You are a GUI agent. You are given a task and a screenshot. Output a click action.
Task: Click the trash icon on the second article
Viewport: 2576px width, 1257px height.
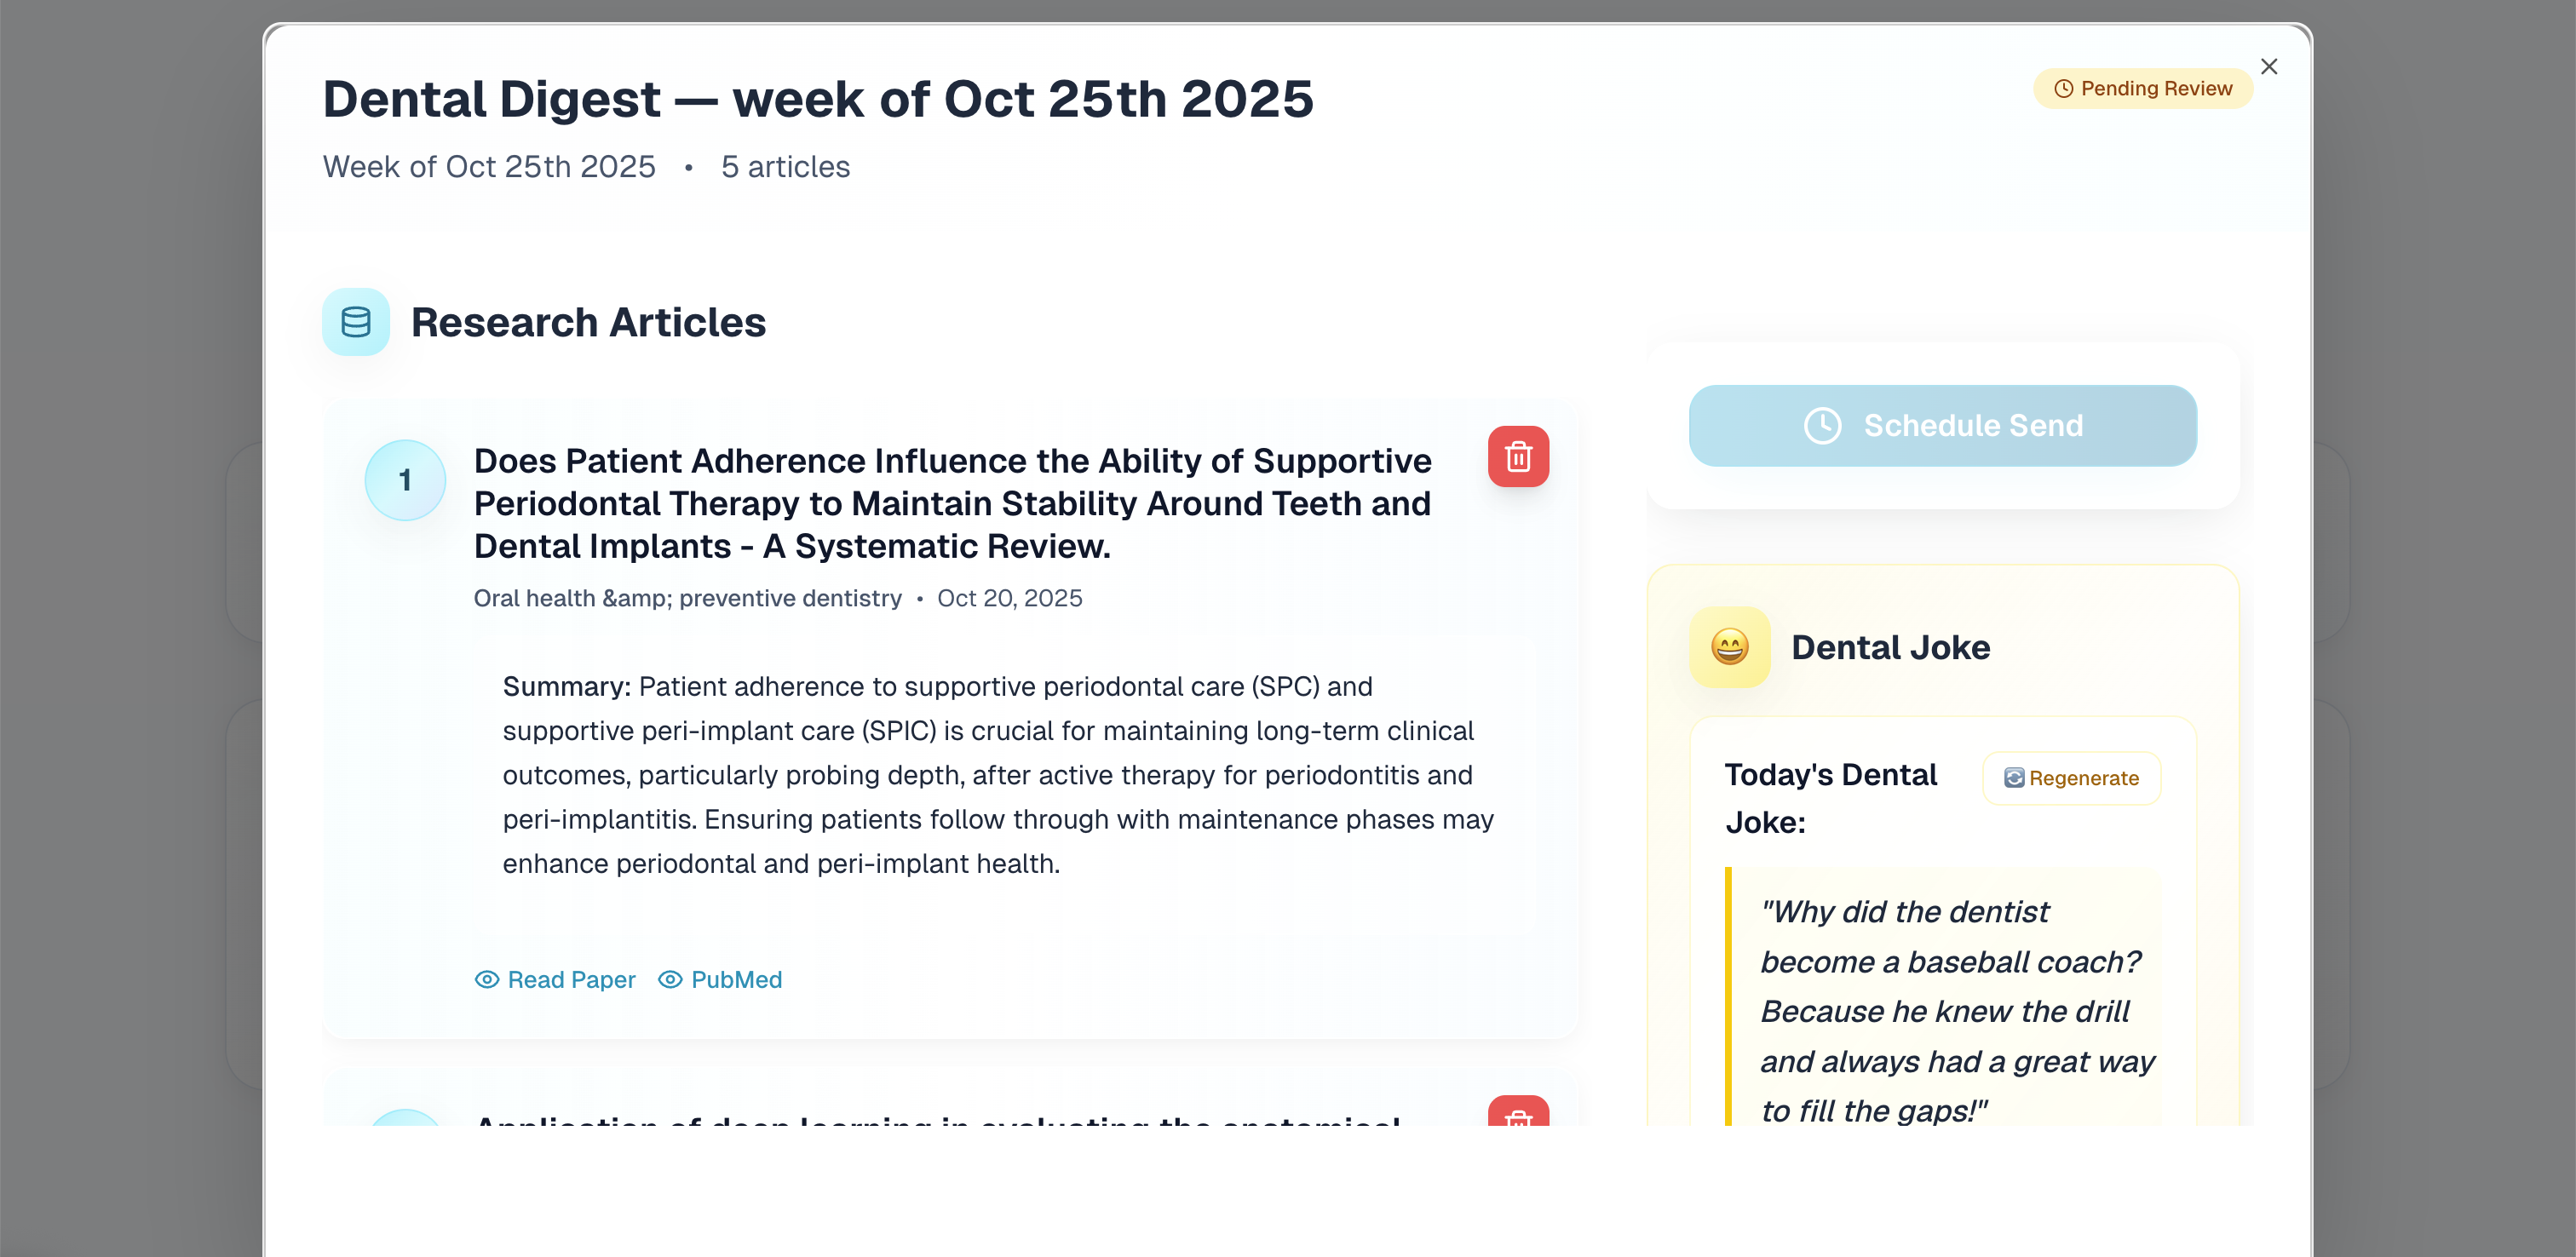[1518, 1122]
